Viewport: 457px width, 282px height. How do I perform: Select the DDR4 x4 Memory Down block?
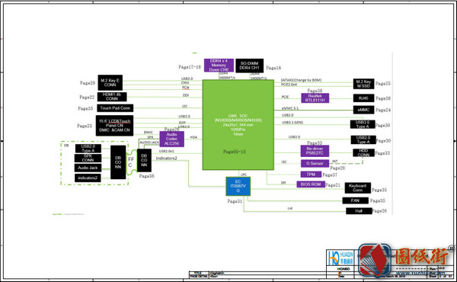coord(219,66)
